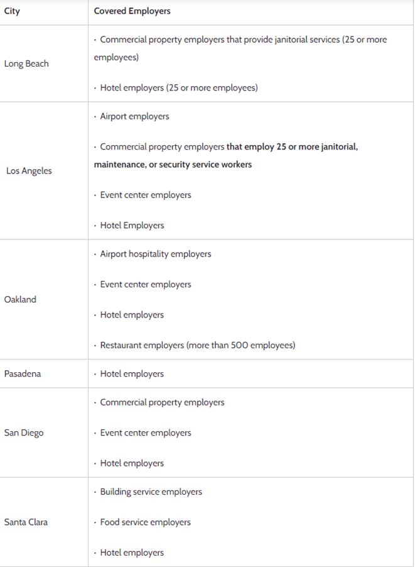Screen dimensions: 415x567
Task: Select the Long Beach city cell
Action: pos(26,63)
